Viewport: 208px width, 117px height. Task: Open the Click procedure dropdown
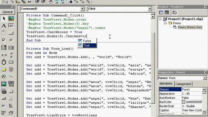coord(150,9)
